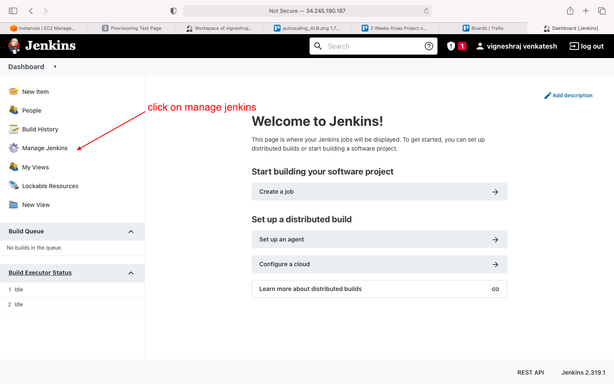
Task: Click the Jenkins 2.319.1 version link
Action: [x=583, y=372]
